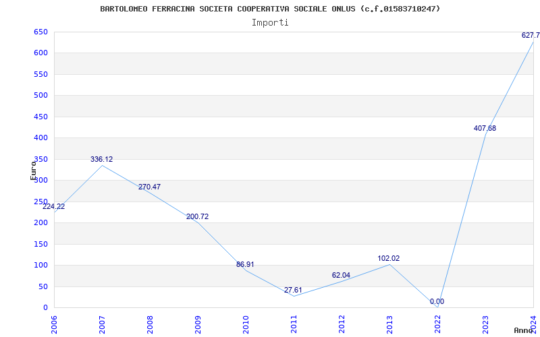
Task: Select the 336.12 data label
Action: pos(102,159)
